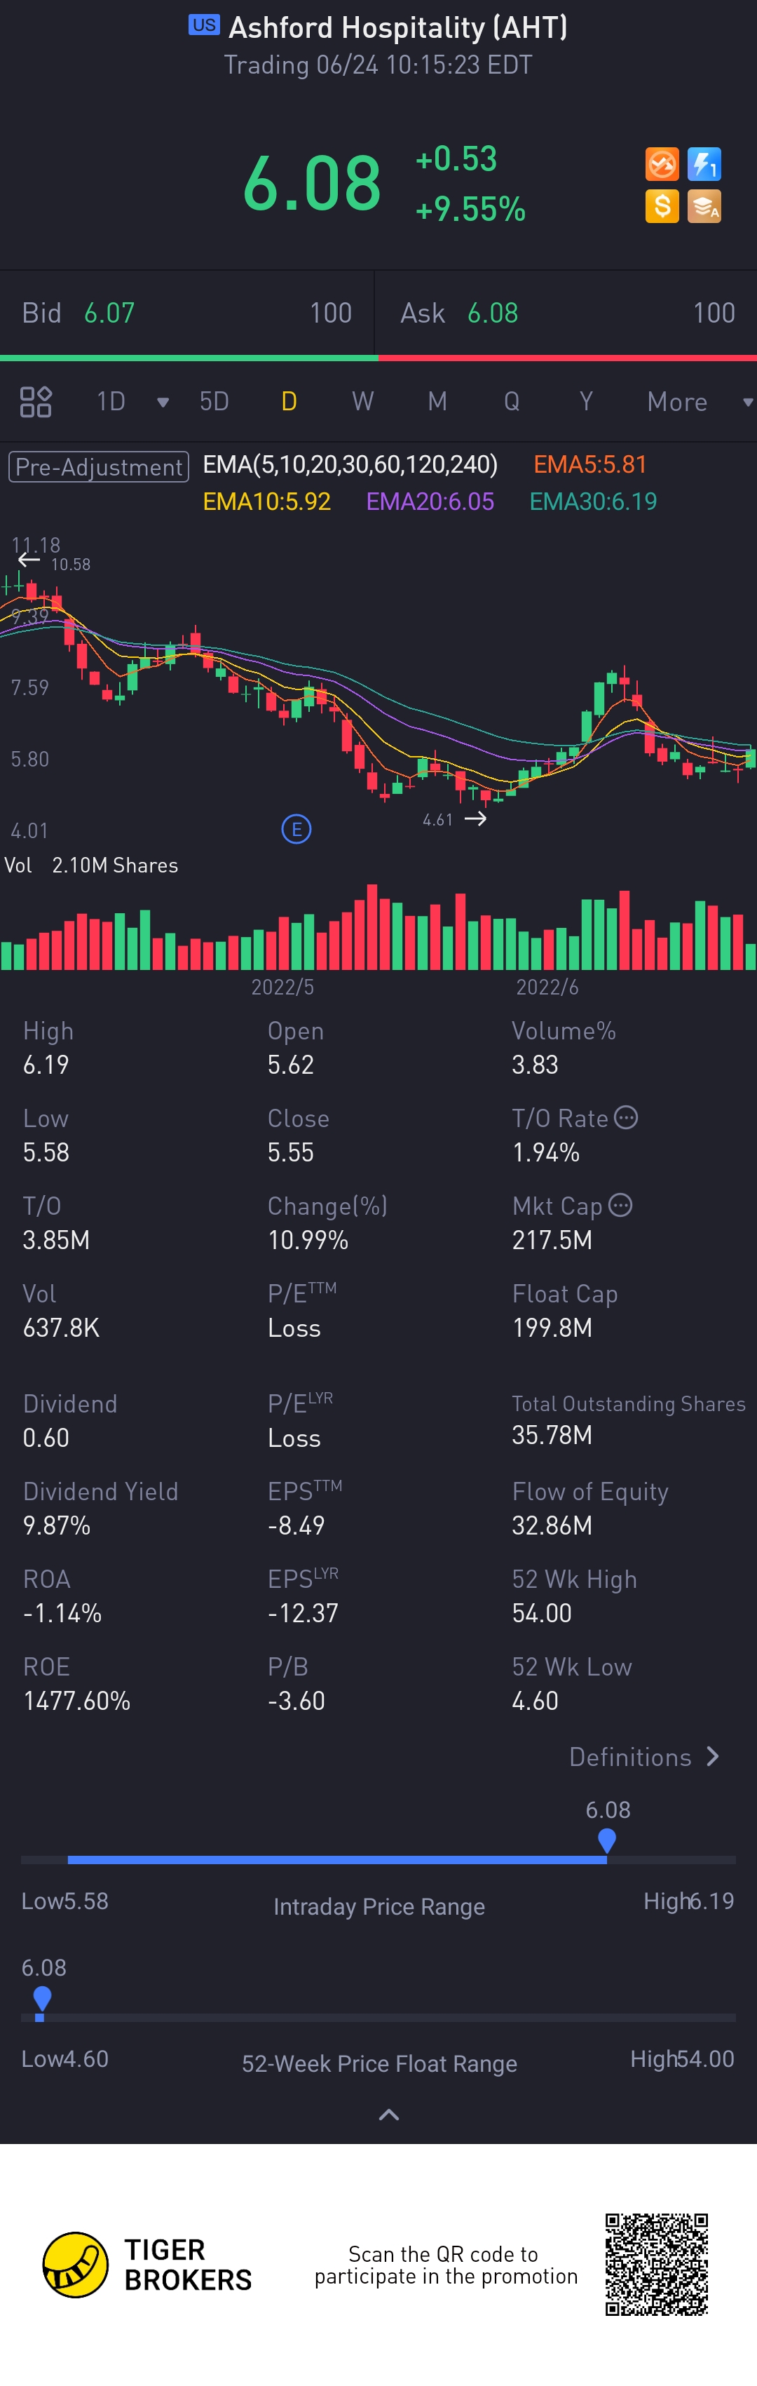Tap the 2022/6 date axis label

point(547,988)
